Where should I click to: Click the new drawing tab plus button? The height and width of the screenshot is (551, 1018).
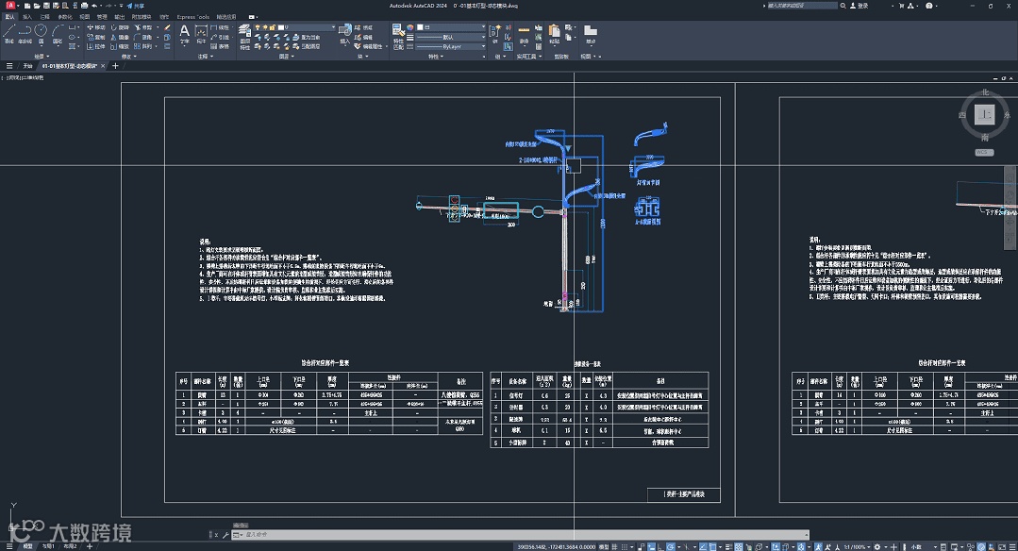tap(115, 66)
